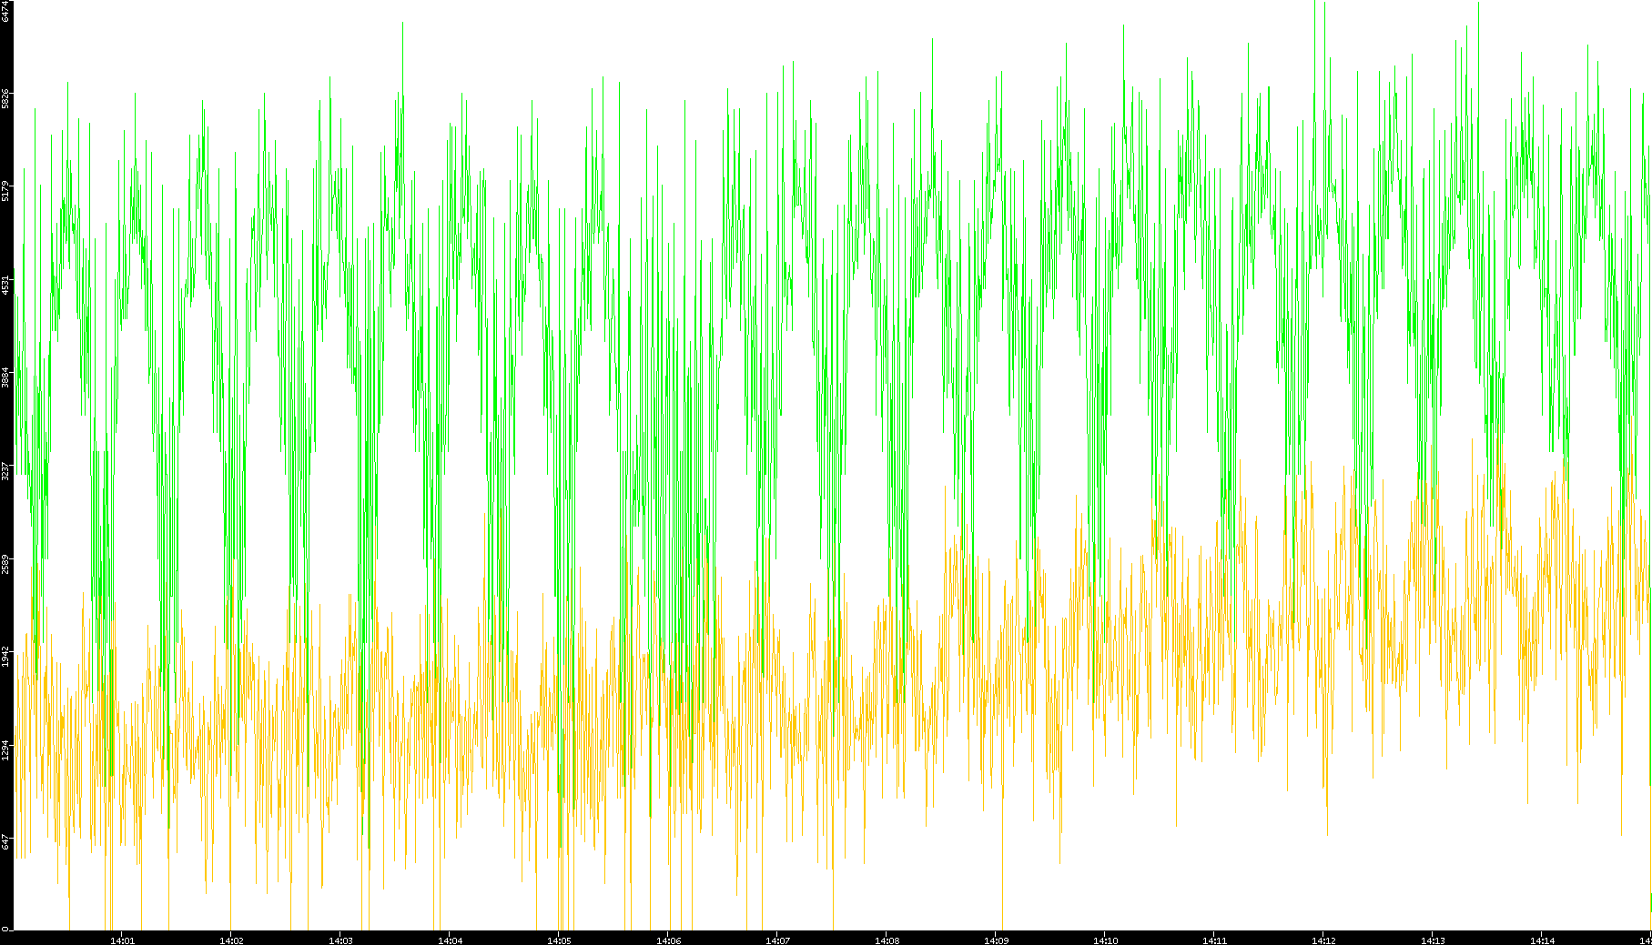Click the 5826 value on the vertical axis

coord(5,98)
